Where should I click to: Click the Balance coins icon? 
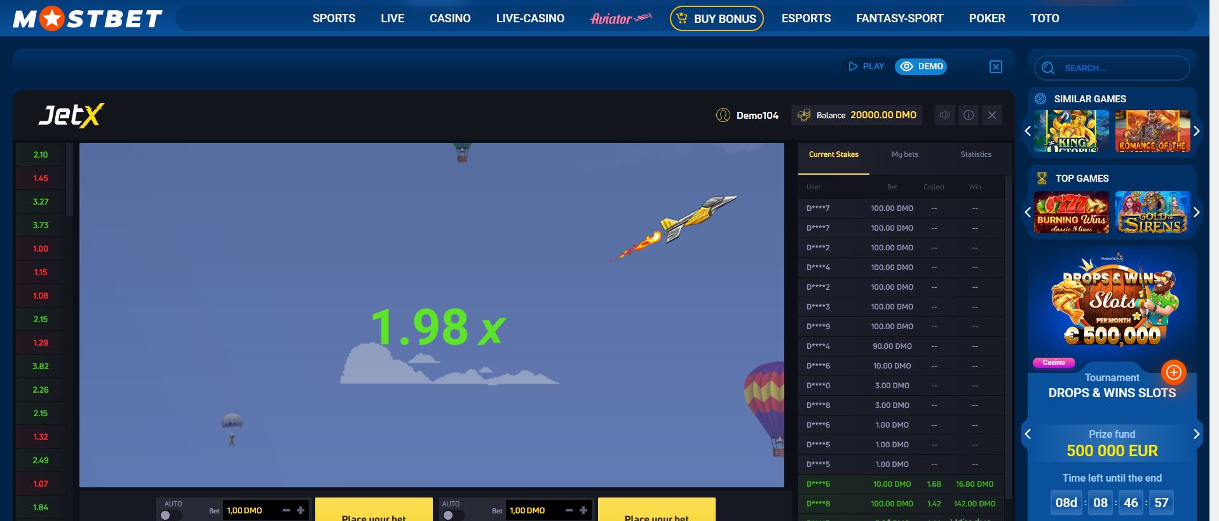(x=804, y=115)
